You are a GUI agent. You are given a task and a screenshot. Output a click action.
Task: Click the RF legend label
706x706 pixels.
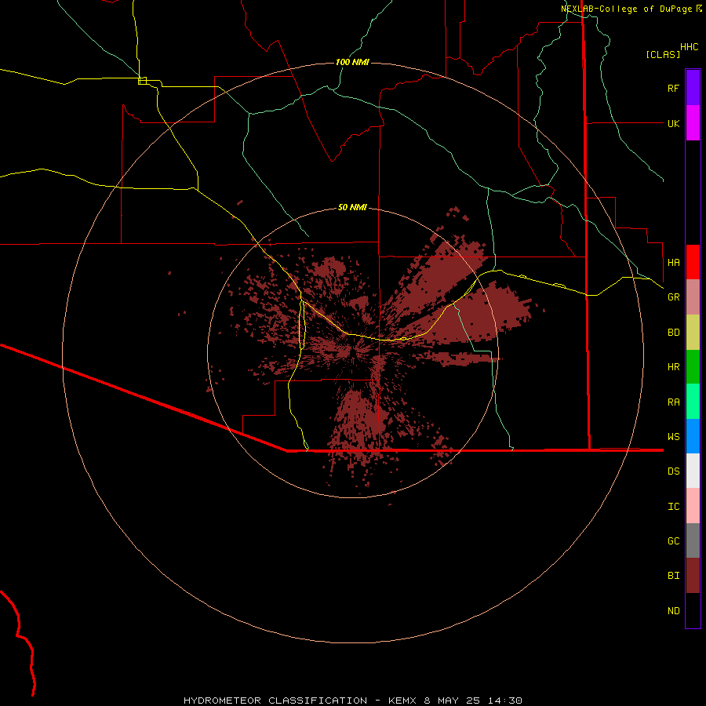673,88
